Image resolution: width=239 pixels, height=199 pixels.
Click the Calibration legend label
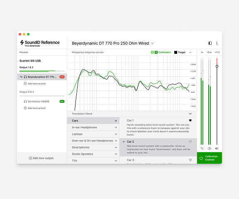coord(165,52)
